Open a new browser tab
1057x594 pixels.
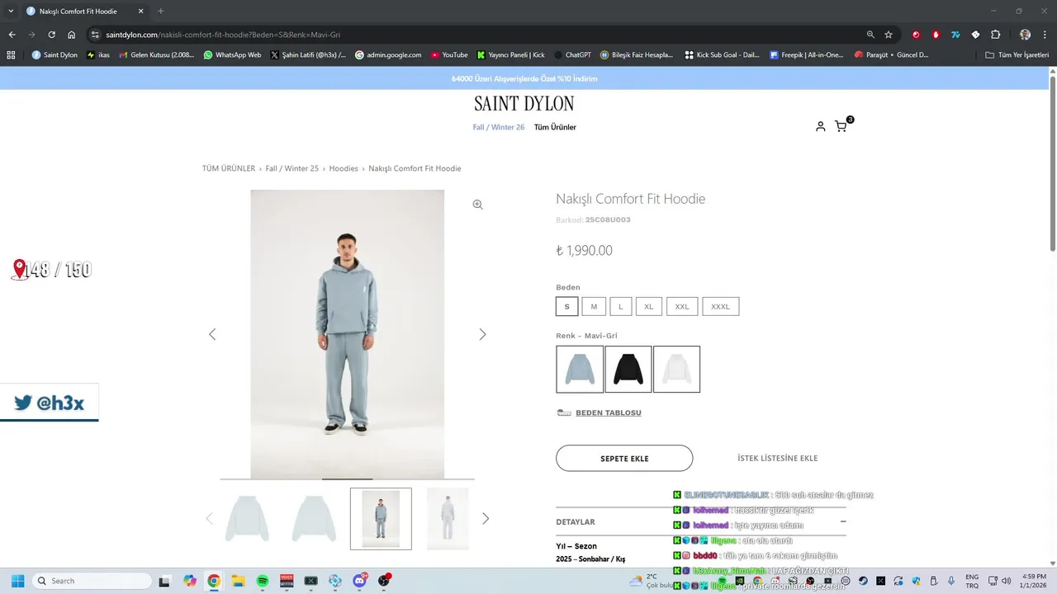[x=160, y=11]
